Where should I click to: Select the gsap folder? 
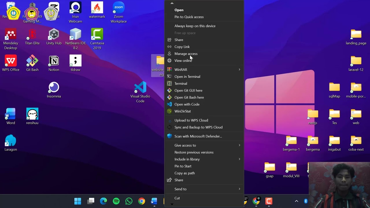coord(269,170)
